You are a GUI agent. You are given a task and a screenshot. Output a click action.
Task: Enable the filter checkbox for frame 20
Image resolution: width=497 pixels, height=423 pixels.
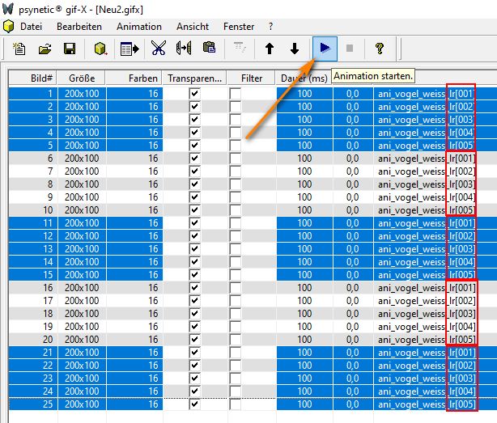coord(235,340)
